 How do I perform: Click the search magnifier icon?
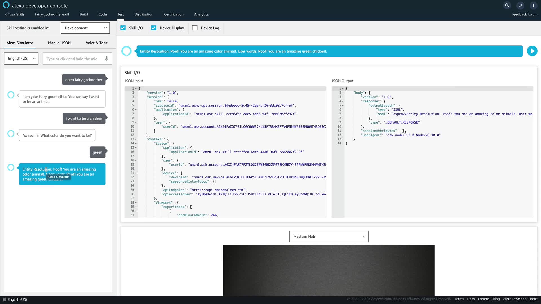(x=507, y=5)
